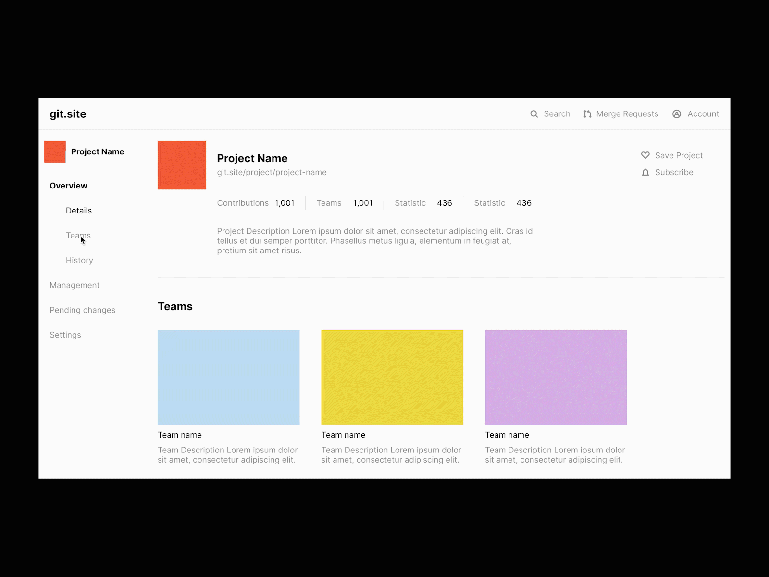Click the project URL git.site/project/project-name
Viewport: 769px width, 577px height.
(x=272, y=172)
